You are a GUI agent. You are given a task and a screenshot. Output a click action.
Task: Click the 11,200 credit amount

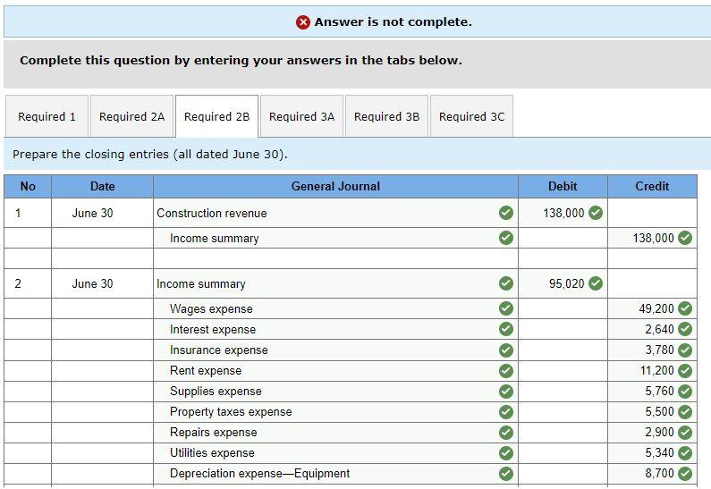[657, 371]
